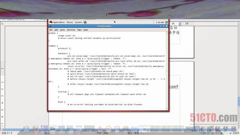Click the '# wfc-timeout degr-wfc-timeout' line
Screen dimensions: 240x135
107,94
